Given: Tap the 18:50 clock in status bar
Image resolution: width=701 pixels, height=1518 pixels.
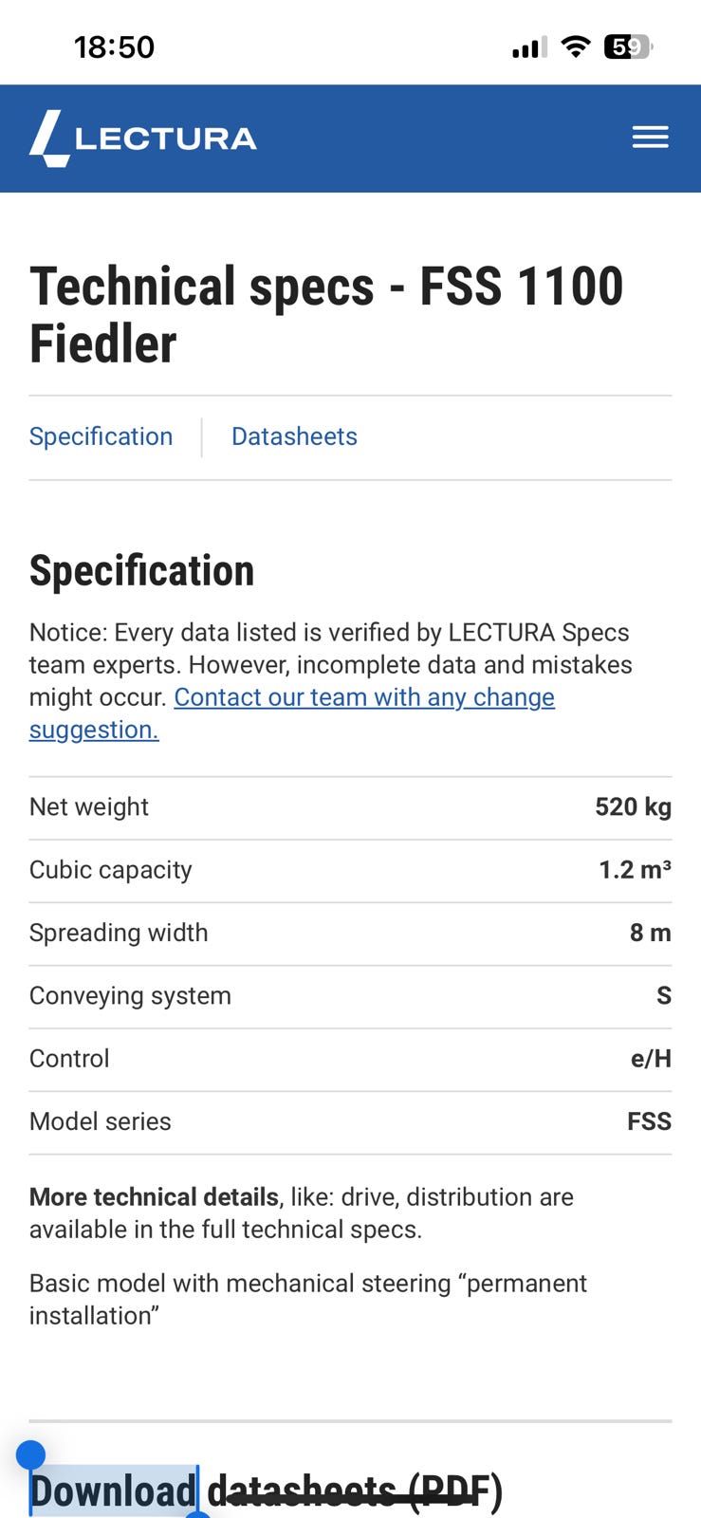Looking at the screenshot, I should point(114,46).
